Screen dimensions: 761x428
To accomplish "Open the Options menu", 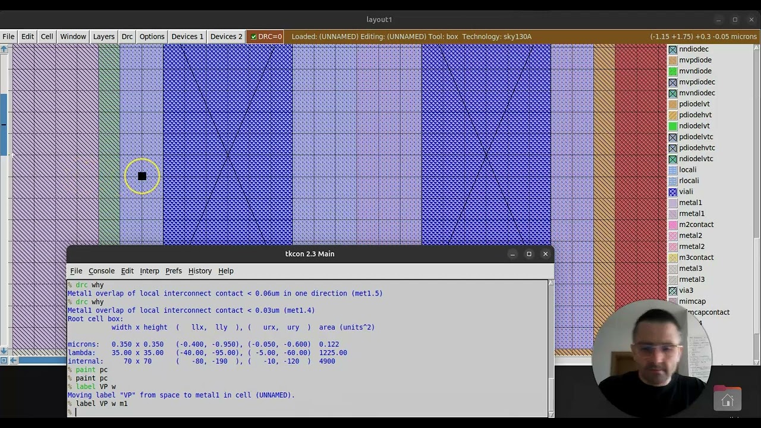I will 152,37.
